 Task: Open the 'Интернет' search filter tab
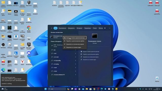[x=79, y=28]
